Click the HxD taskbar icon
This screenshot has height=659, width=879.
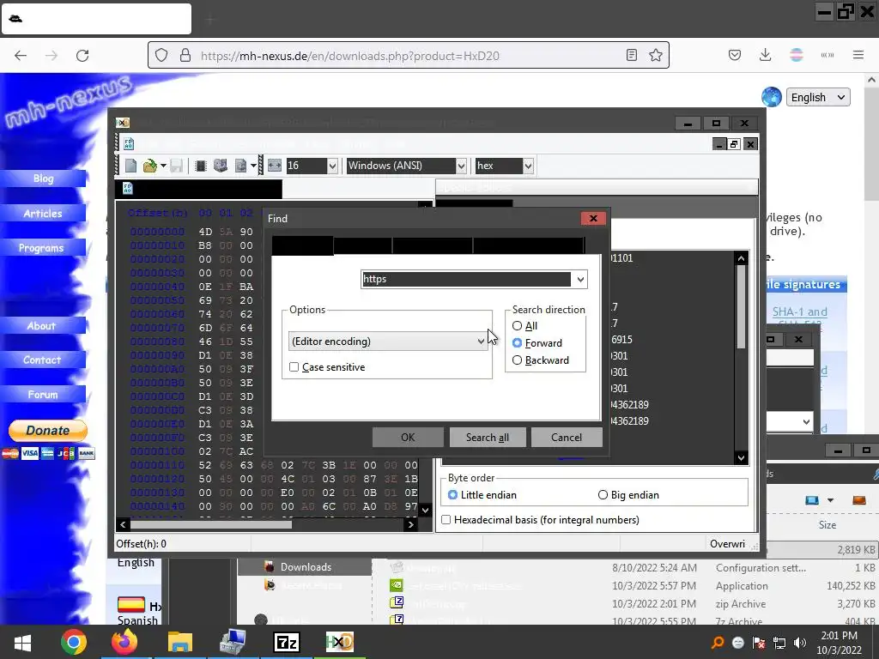(x=340, y=642)
